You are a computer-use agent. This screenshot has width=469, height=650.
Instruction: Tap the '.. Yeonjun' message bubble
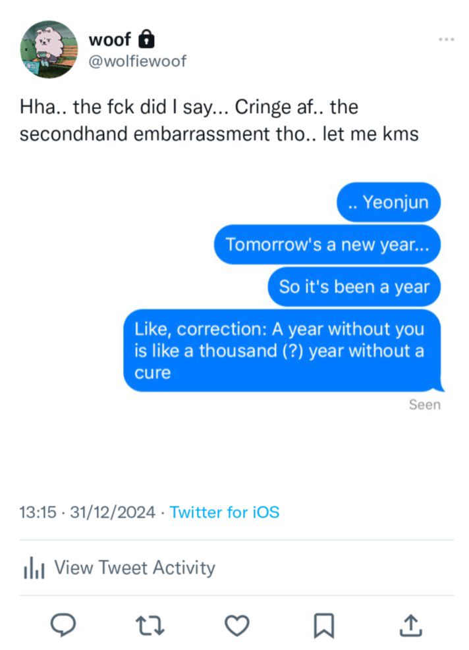click(x=389, y=202)
